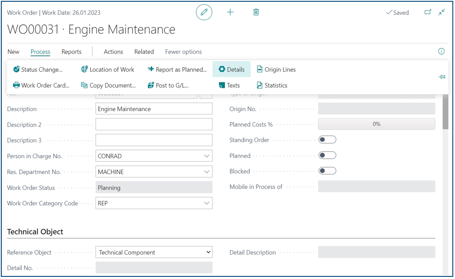Expand Person in Charge No. dropdown arrow
This screenshot has height=279, width=455.
pyautogui.click(x=207, y=156)
